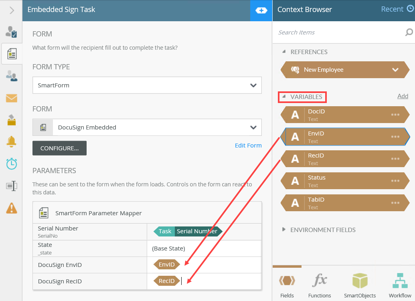The height and width of the screenshot is (301, 415).
Task: Collapse the Variables section
Action: (x=284, y=97)
